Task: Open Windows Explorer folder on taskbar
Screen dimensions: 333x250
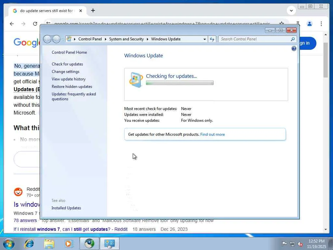Action: pyautogui.click(x=49, y=243)
